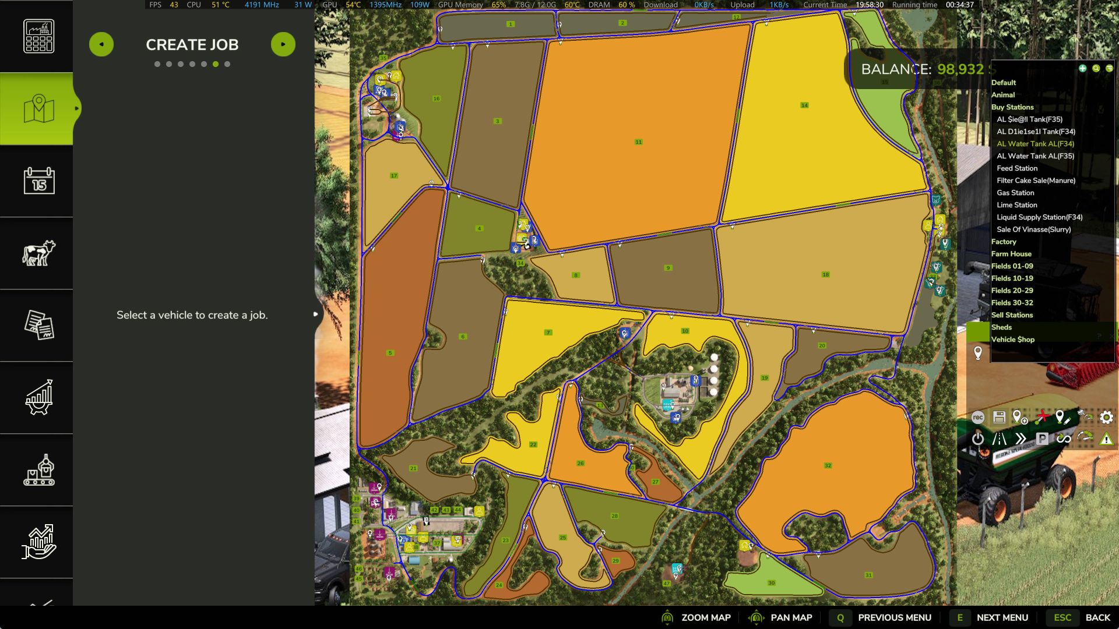The height and width of the screenshot is (629, 1119).
Task: Go to previous Create Job page
Action: [x=101, y=44]
